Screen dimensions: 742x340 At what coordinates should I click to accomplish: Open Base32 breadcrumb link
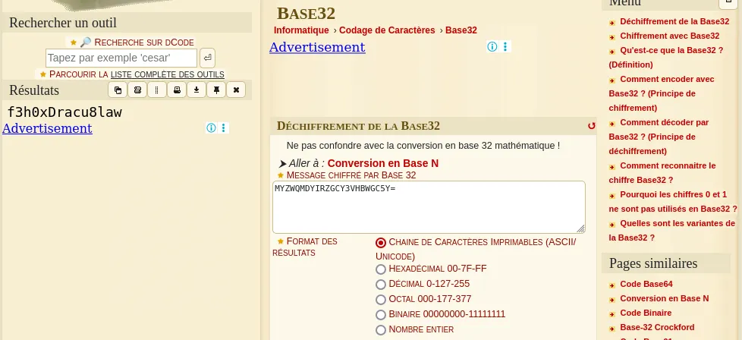[x=461, y=30]
